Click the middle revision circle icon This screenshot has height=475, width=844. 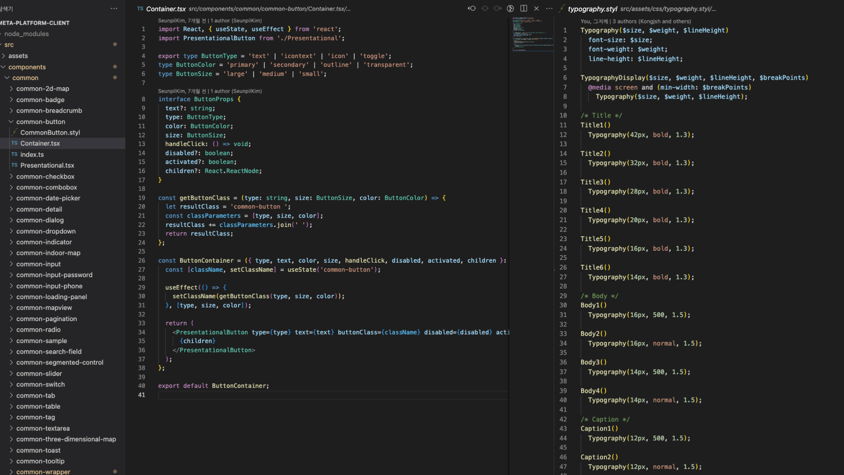pyautogui.click(x=485, y=8)
